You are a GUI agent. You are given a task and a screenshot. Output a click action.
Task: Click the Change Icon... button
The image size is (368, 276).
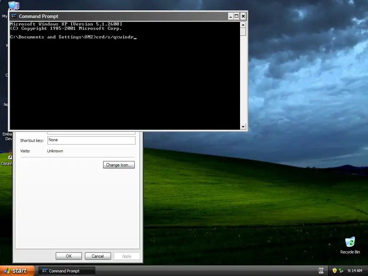coord(119,165)
